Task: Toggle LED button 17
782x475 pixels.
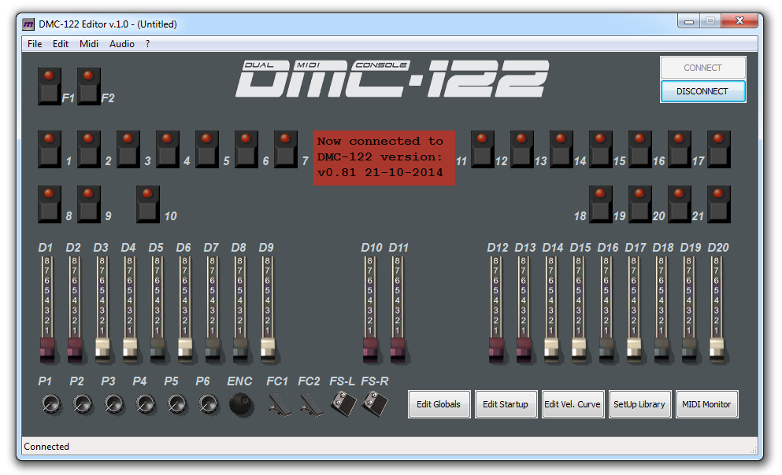Action: point(718,149)
